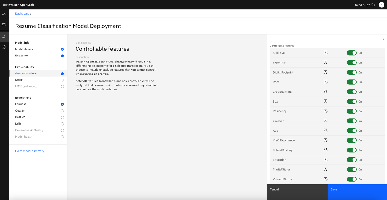Switch off the SchoolRanking toggle
The width and height of the screenshot is (387, 200).
click(352, 150)
